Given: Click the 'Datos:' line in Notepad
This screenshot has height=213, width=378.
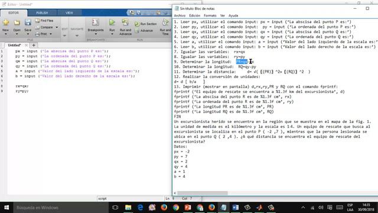Looking at the screenshot, I should (x=180, y=147).
